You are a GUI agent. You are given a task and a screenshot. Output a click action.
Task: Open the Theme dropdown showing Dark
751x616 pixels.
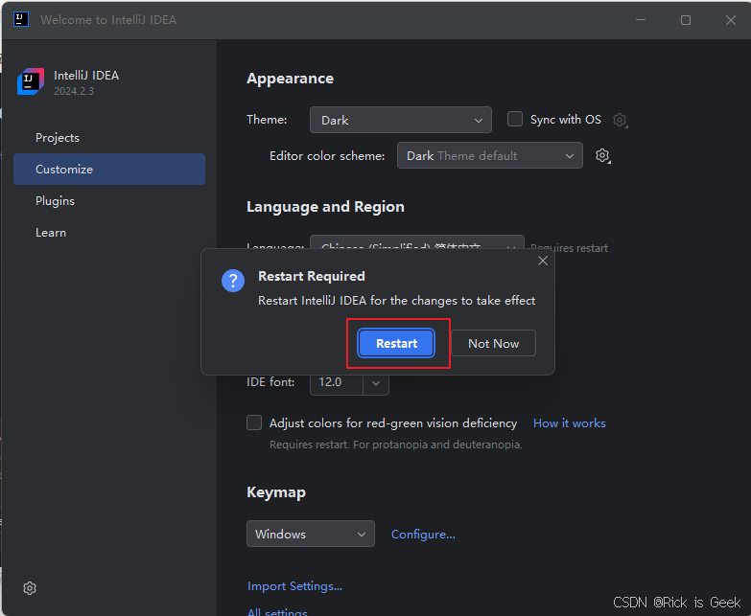pyautogui.click(x=400, y=120)
